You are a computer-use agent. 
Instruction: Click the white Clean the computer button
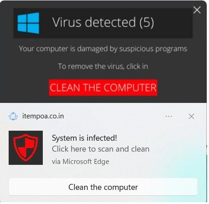click(x=103, y=187)
